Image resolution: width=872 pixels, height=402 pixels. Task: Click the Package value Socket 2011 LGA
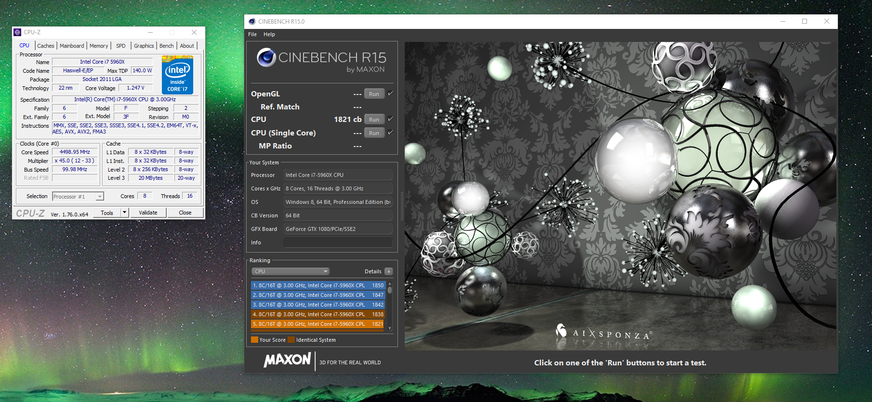coord(102,79)
